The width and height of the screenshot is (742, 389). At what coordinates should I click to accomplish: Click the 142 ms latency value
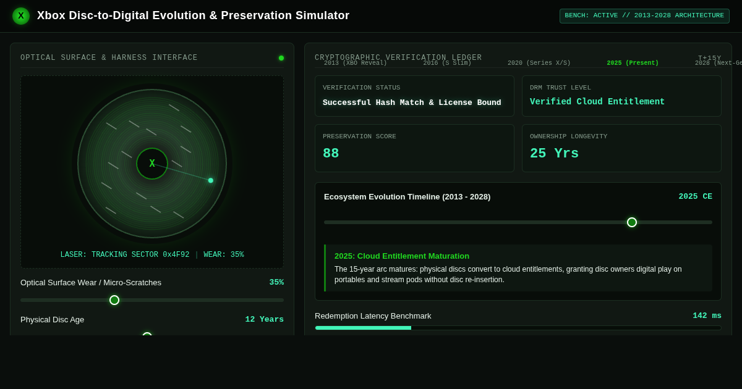(x=707, y=316)
